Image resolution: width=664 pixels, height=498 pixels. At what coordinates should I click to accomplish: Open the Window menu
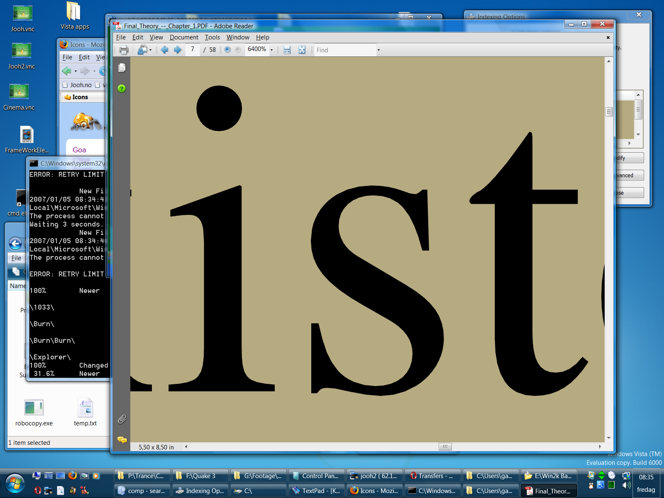point(238,37)
